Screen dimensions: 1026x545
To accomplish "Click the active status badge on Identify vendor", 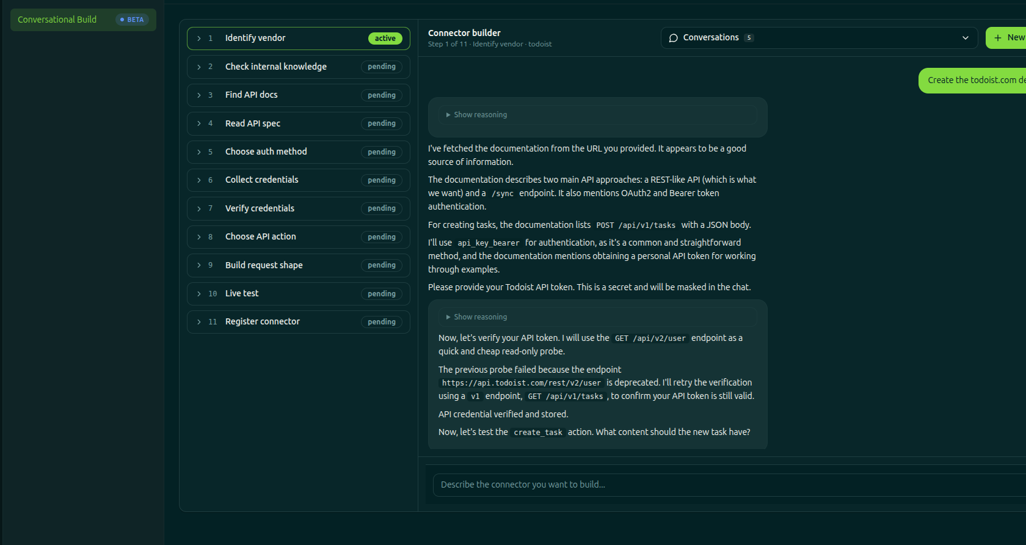I will (x=385, y=38).
